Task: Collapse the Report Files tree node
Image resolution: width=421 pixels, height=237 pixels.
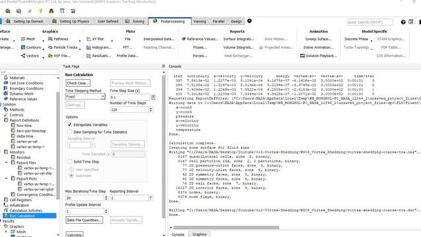Action: pyautogui.click(x=7, y=163)
